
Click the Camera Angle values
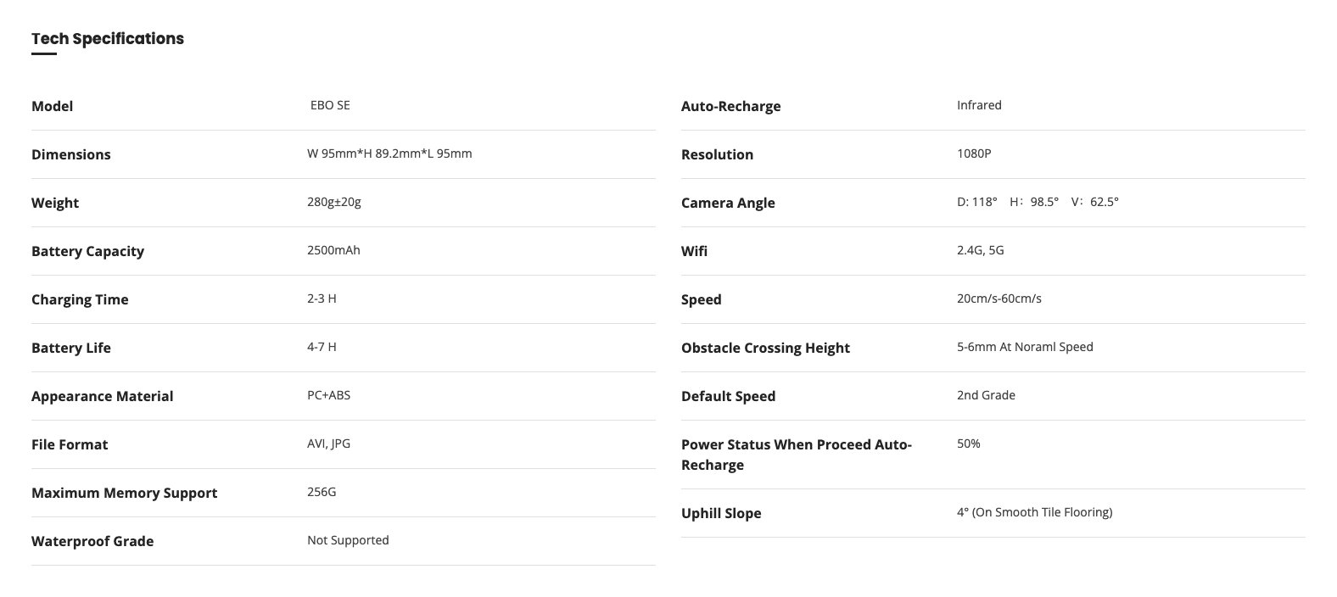coord(1038,202)
